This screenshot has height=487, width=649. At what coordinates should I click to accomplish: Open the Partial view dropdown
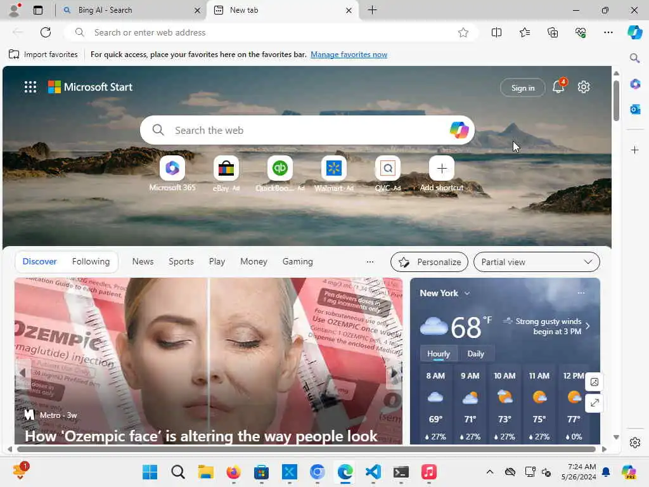[536, 262]
